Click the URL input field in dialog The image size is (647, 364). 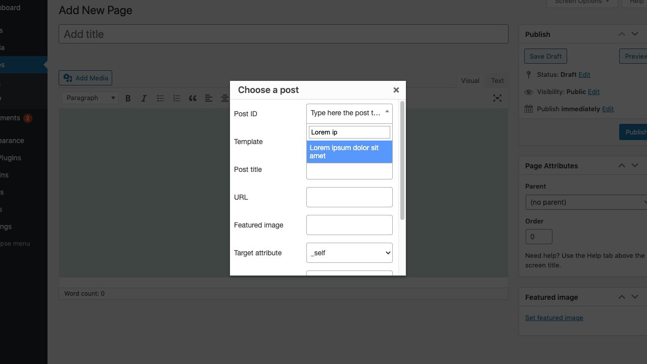[x=349, y=197]
